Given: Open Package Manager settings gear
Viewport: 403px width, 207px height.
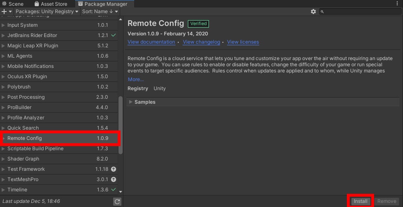Looking at the screenshot, I should point(313,12).
